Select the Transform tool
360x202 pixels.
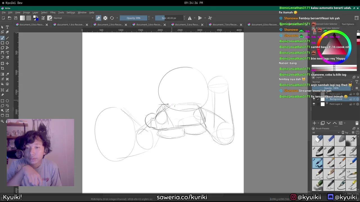coord(3,63)
